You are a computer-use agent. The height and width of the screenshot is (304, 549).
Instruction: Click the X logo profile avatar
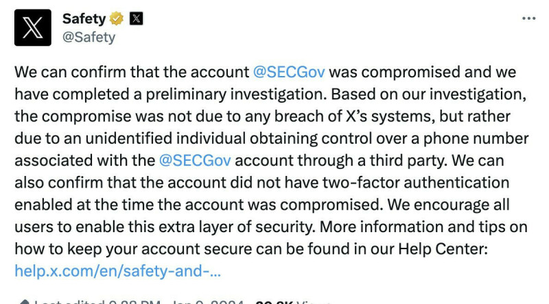[x=32, y=27]
